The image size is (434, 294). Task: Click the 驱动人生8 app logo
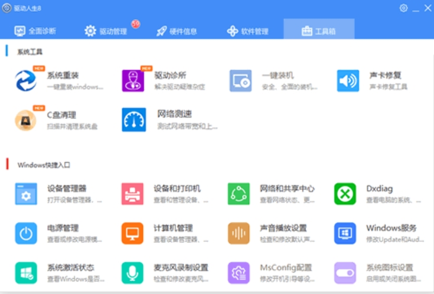(6, 8)
